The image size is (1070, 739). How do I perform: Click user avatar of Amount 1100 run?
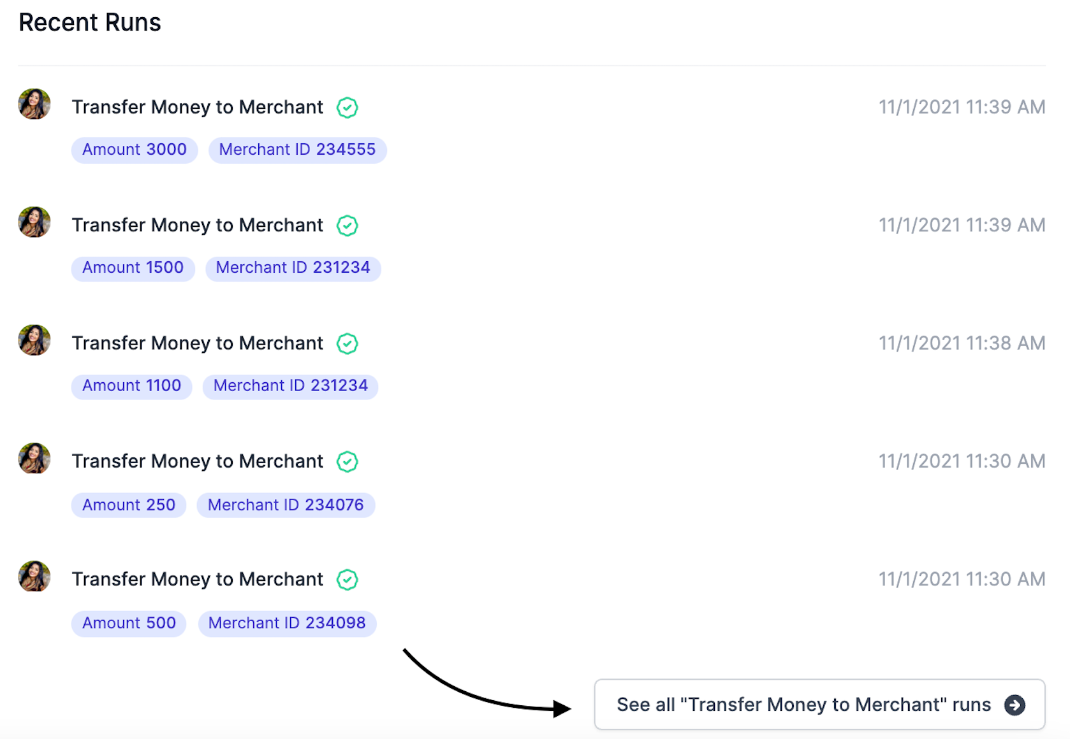[x=34, y=340]
